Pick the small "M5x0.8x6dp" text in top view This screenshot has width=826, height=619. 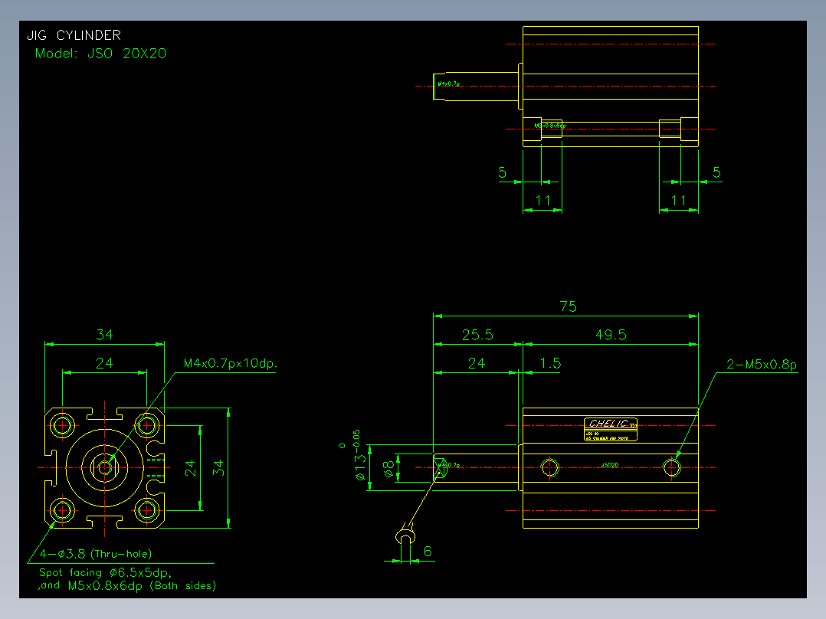pos(550,126)
